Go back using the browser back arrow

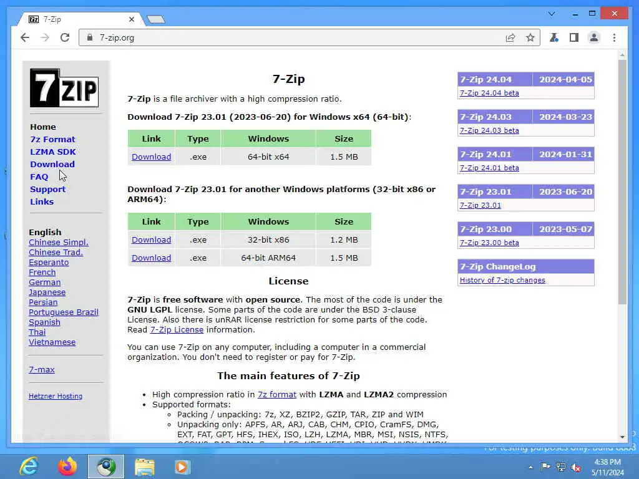25,38
